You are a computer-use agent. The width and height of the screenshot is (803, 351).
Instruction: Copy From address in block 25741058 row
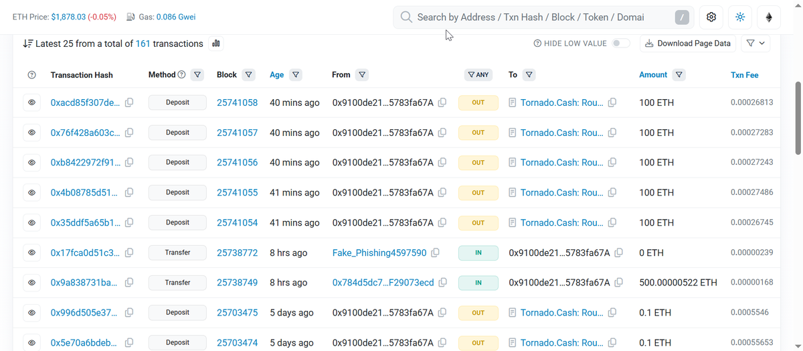point(442,102)
